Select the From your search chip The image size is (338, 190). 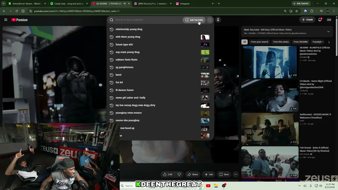tap(259, 42)
